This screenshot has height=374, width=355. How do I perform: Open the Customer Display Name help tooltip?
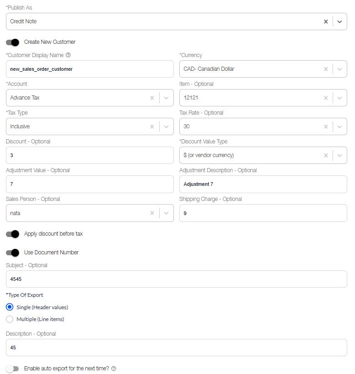point(68,55)
